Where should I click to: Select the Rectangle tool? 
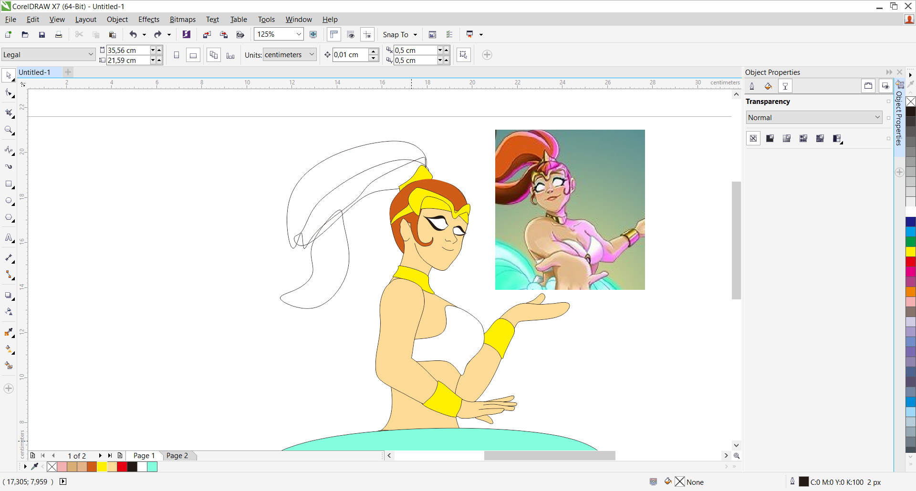[x=9, y=184]
